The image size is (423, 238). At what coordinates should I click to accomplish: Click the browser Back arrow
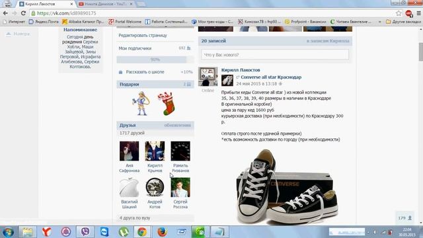coord(5,13)
